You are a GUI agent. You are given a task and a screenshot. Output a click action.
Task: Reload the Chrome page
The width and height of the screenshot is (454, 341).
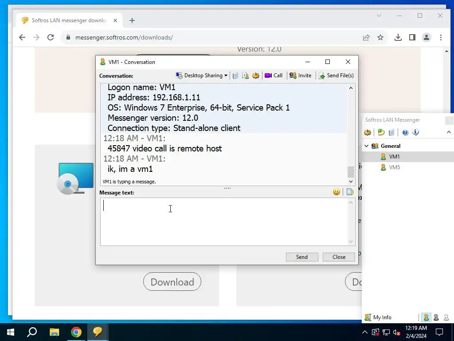tap(51, 37)
